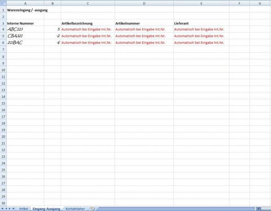Viewport: 271px width, 211px height.
Task: Select row 3 header
Action: pos(3,23)
